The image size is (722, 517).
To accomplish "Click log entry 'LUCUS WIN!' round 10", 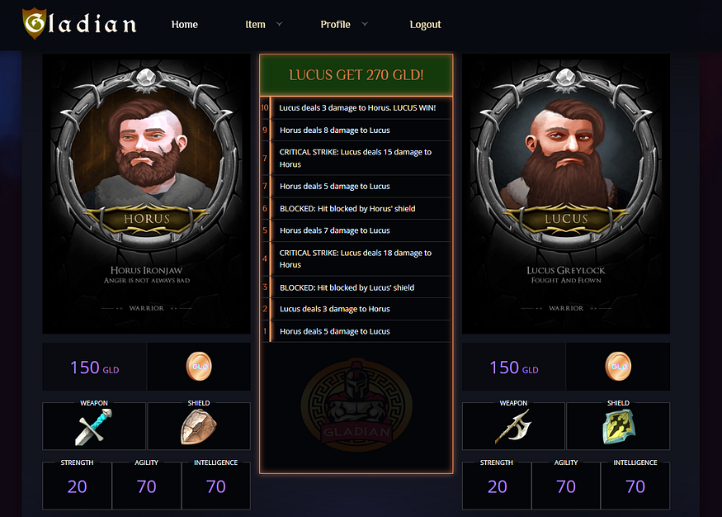I will coord(356,108).
